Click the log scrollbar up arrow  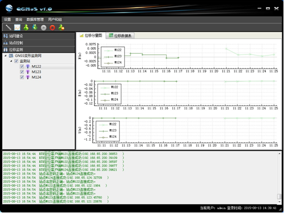pos(279,154)
